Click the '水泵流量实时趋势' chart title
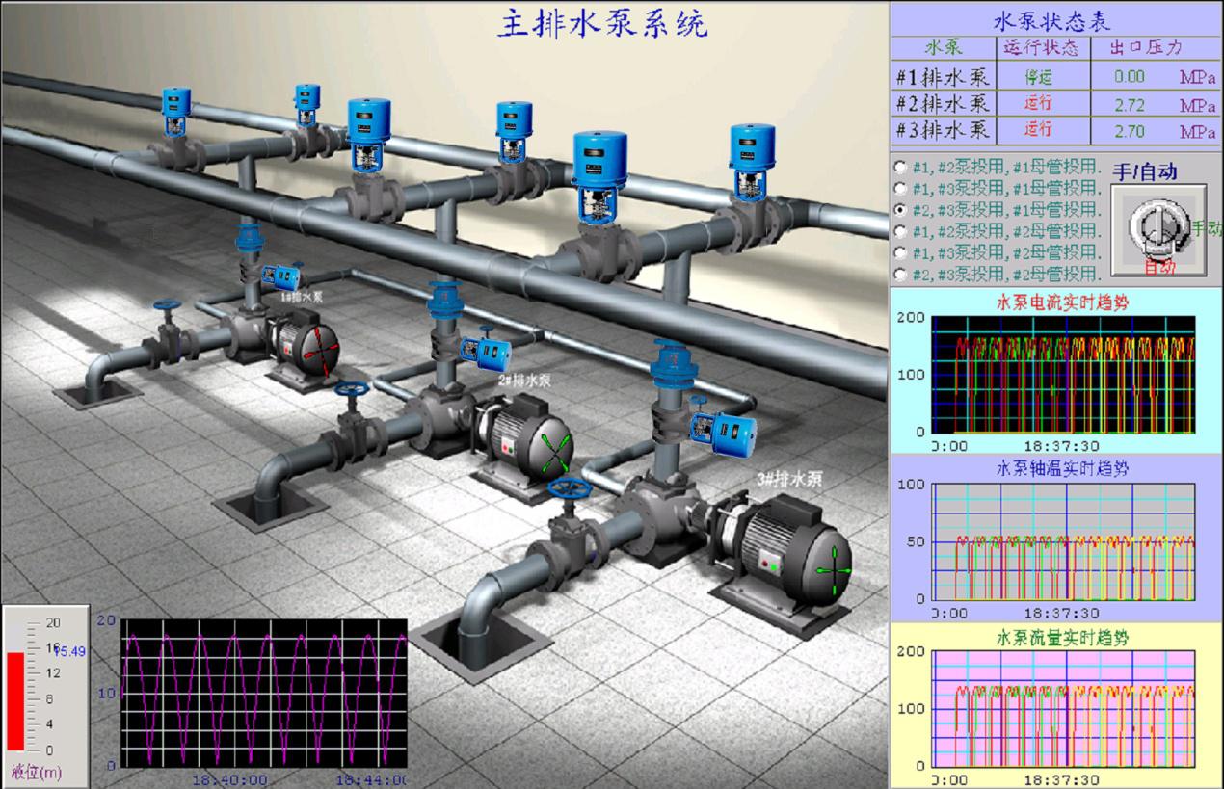 (1063, 638)
